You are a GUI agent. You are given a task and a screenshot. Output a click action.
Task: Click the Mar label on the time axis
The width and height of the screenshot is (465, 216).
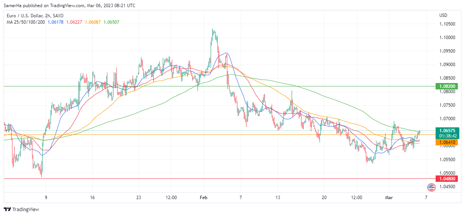389,197
